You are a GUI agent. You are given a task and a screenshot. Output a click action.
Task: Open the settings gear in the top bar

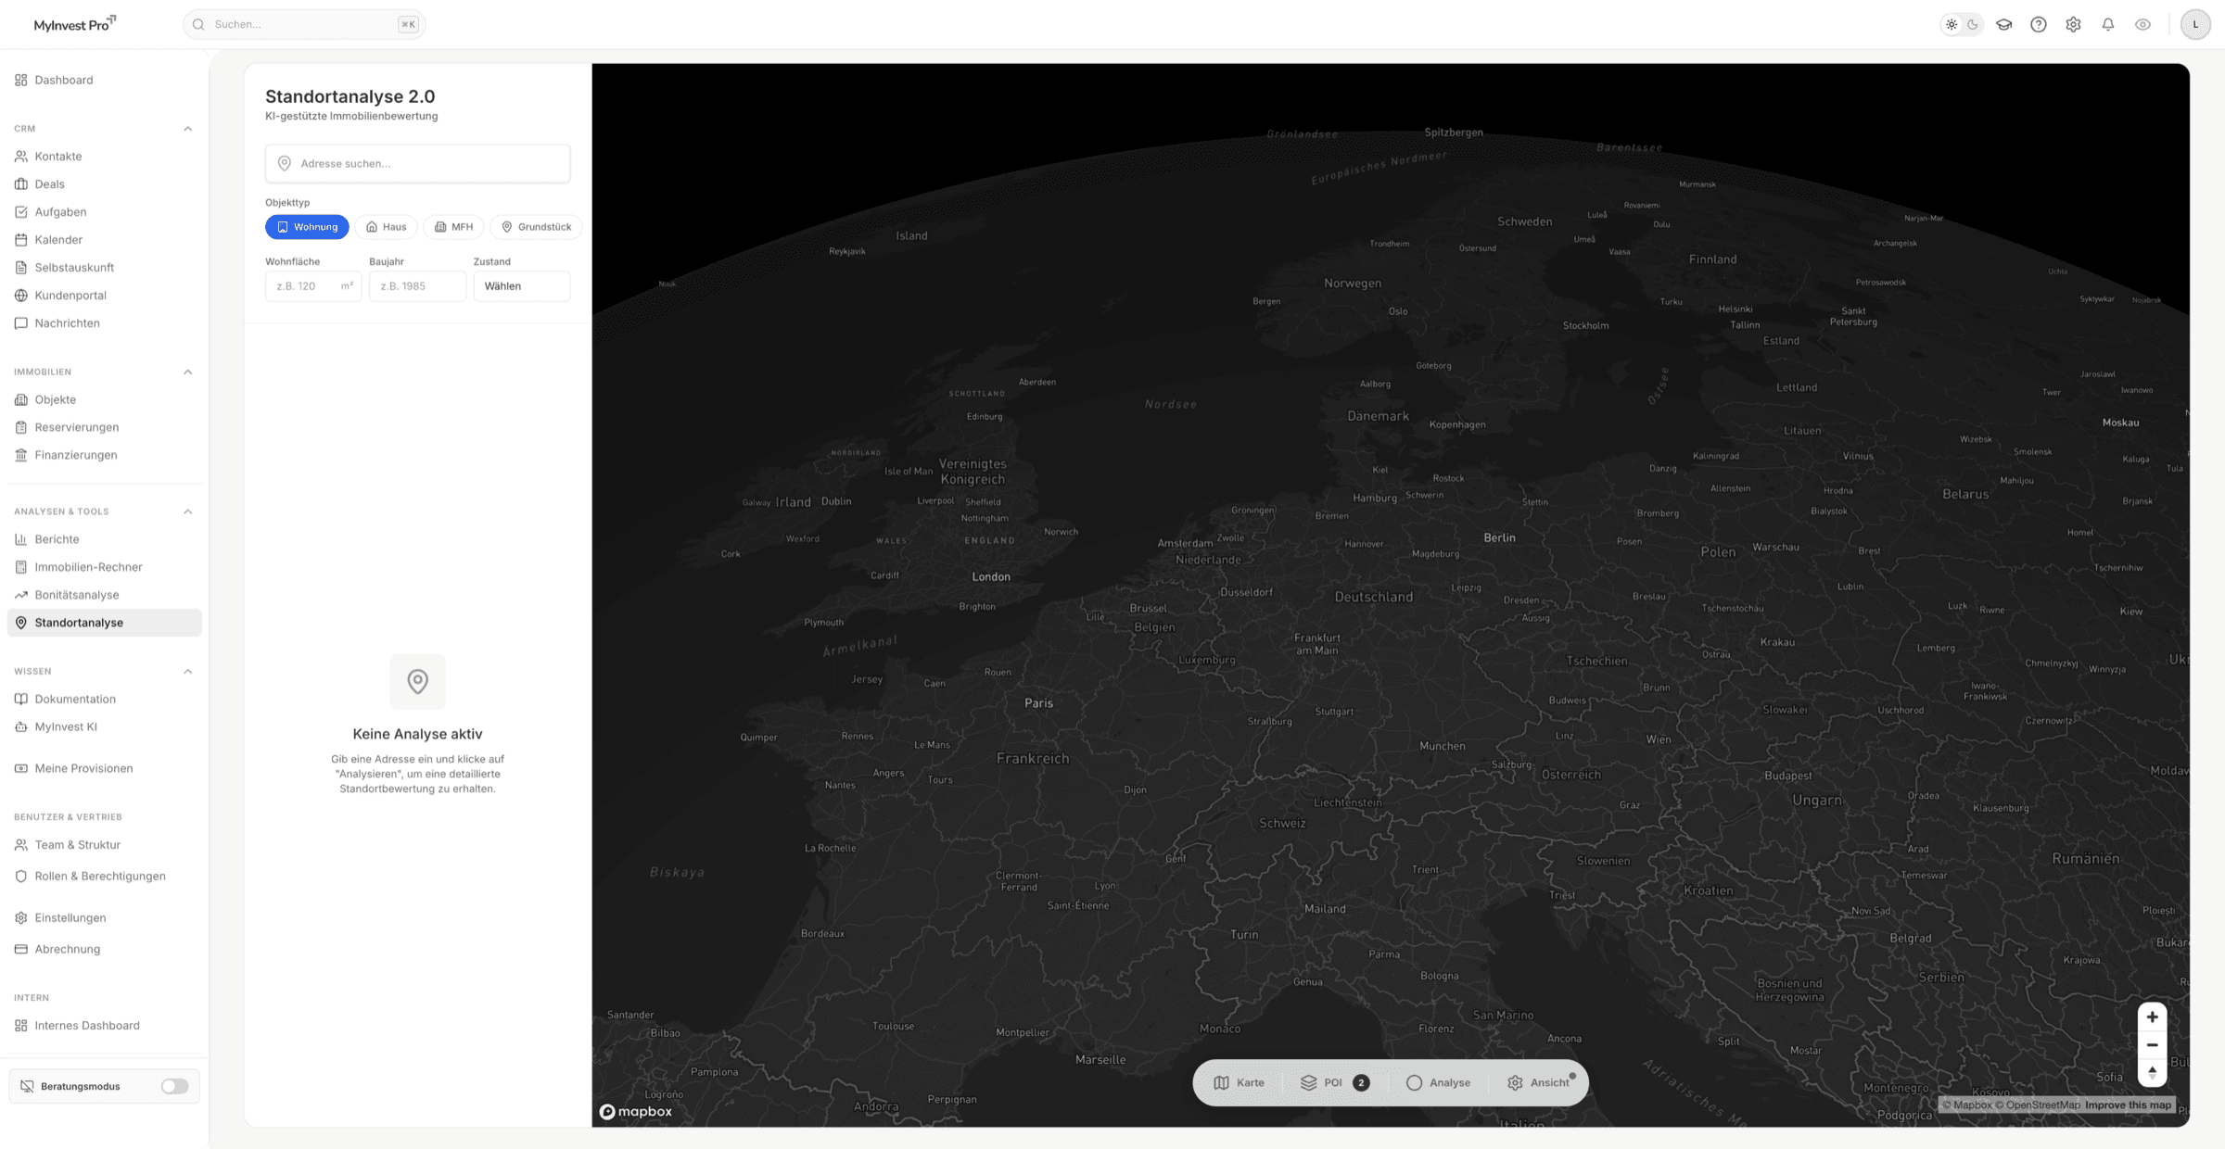point(2073,24)
